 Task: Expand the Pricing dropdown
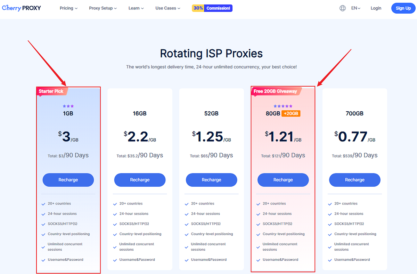68,8
